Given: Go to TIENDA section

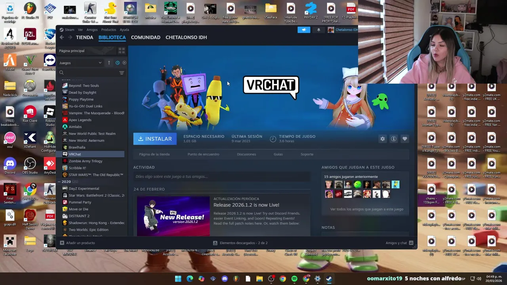Looking at the screenshot, I should pyautogui.click(x=84, y=37).
